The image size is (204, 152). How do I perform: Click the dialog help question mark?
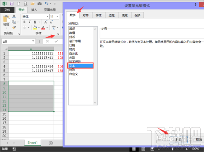[x=195, y=4]
